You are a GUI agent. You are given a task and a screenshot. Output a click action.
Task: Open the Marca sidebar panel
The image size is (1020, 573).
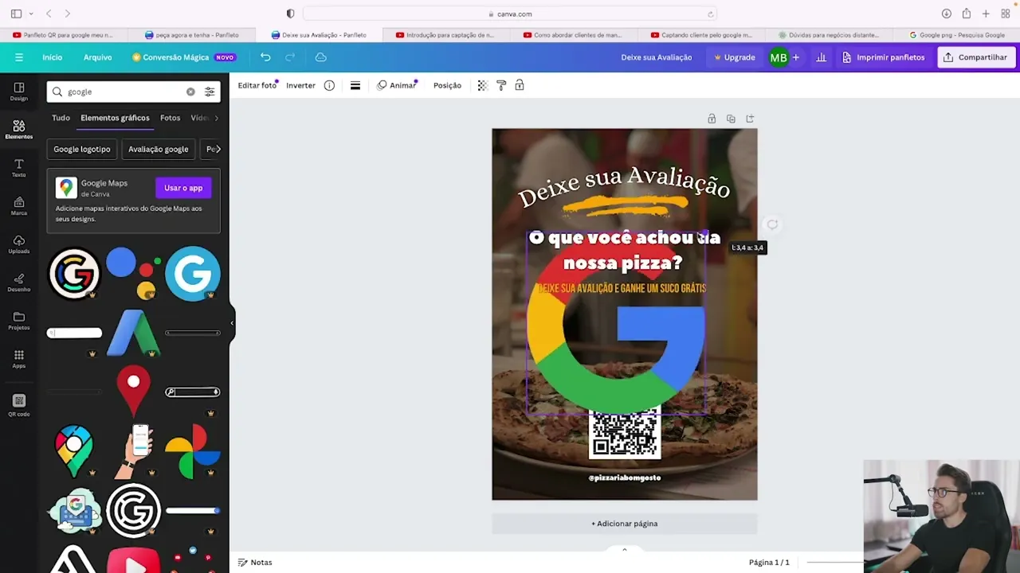coord(19,205)
